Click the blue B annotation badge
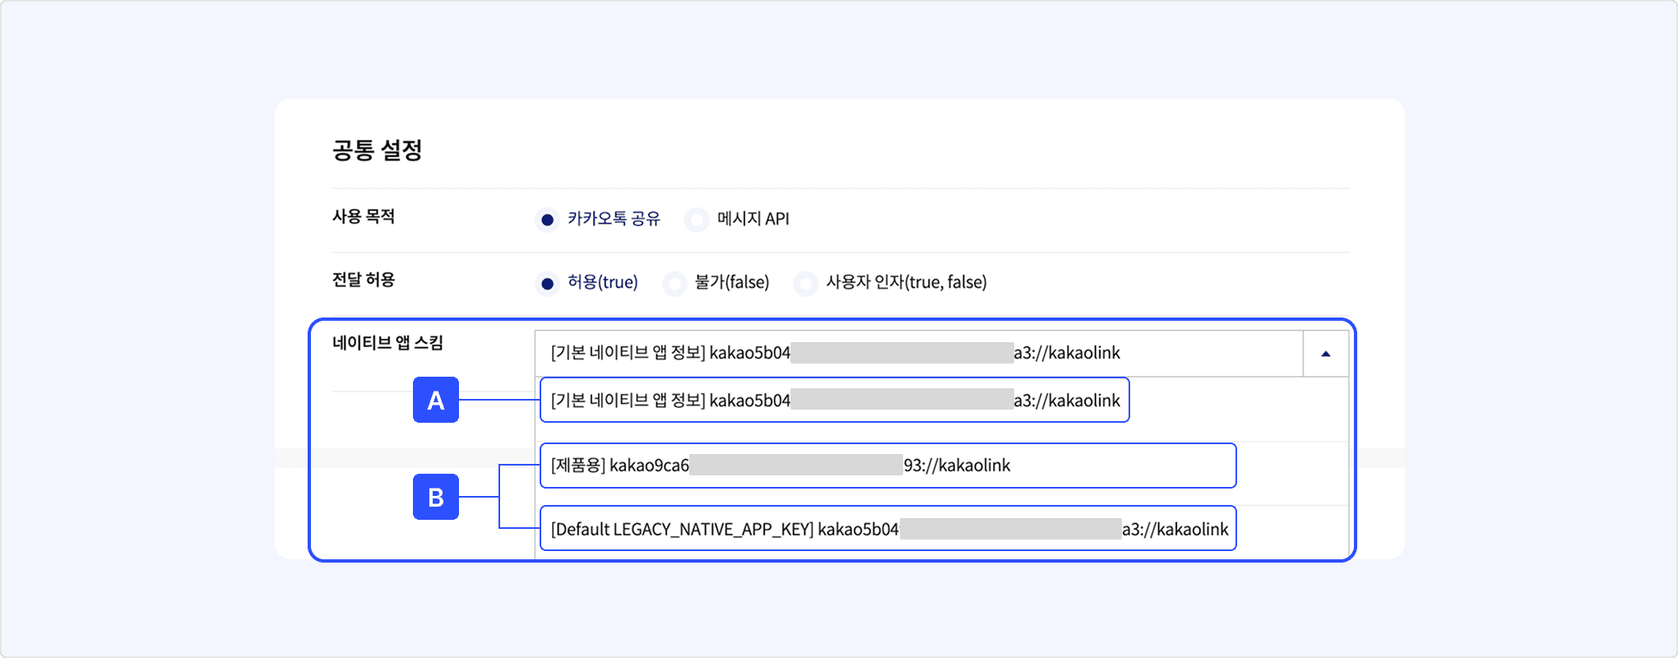Viewport: 1678px width, 658px height. coord(435,497)
